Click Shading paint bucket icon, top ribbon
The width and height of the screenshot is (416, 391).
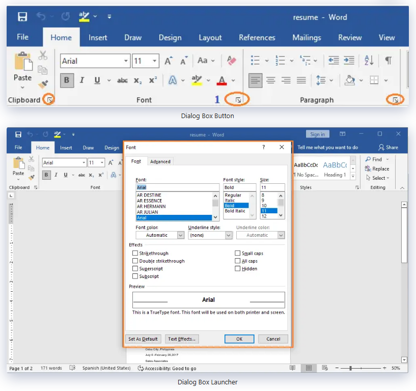(350, 80)
